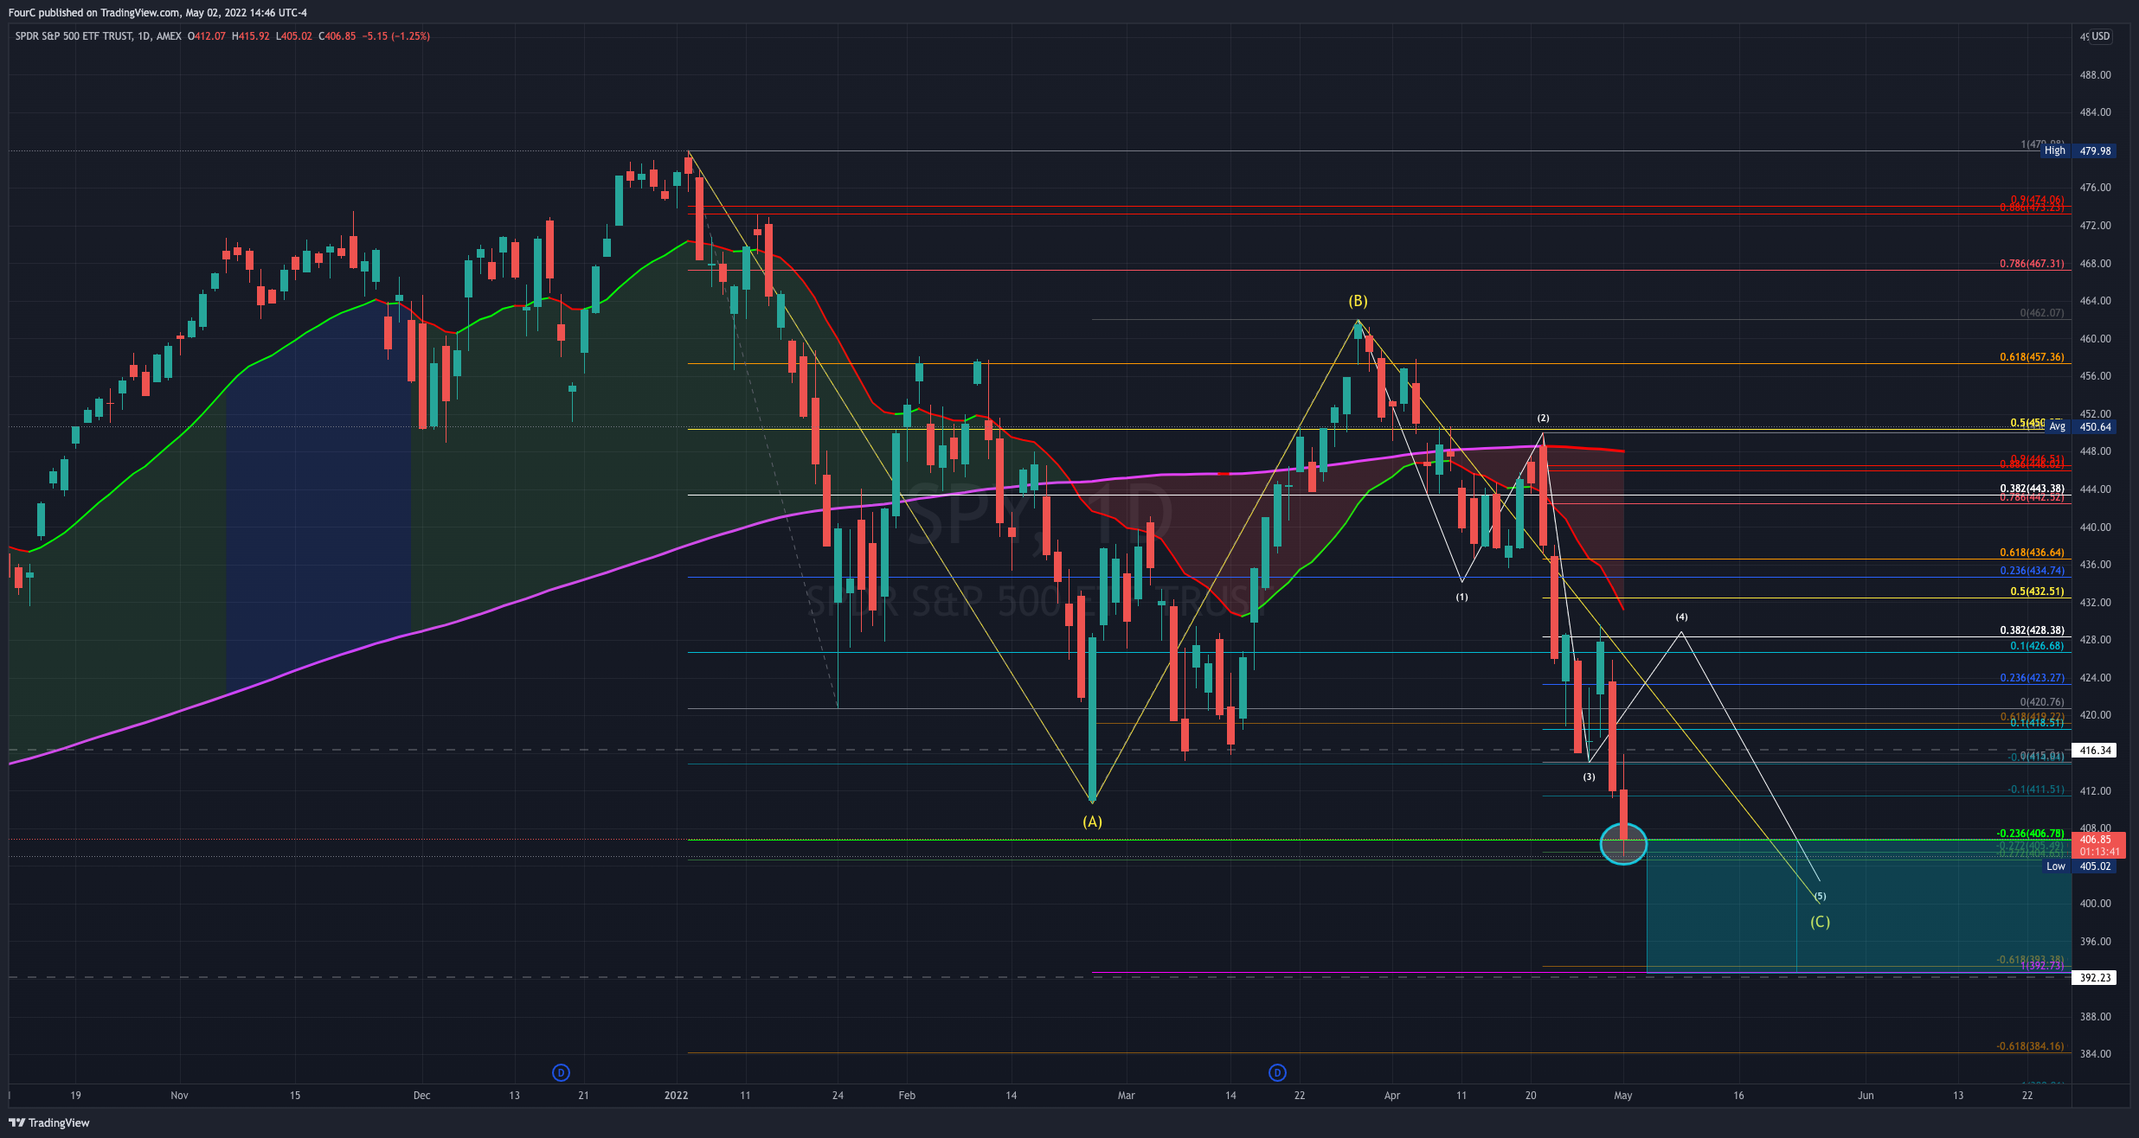Select the yellow (A) wave label
The height and width of the screenshot is (1138, 2139).
pos(1092,822)
